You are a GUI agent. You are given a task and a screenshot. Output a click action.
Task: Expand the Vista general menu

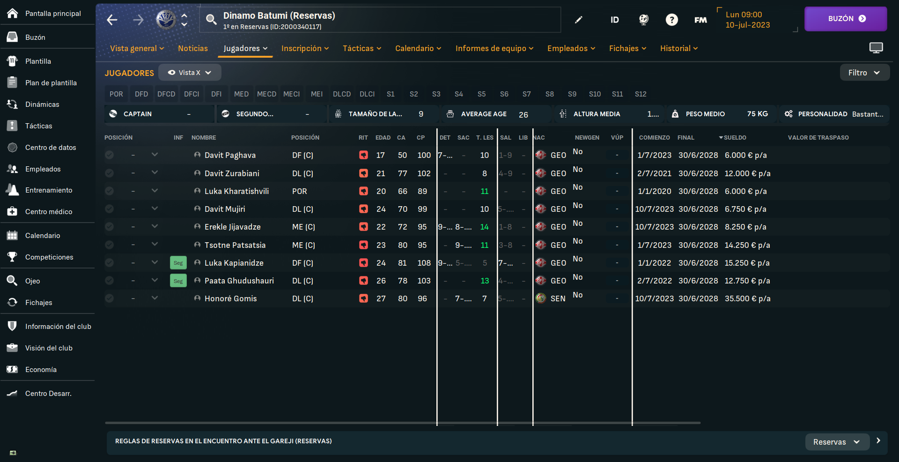pyautogui.click(x=137, y=48)
